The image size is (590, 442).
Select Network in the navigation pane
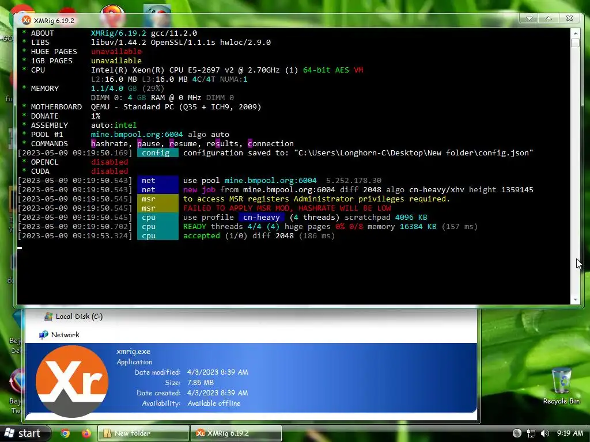59,334
